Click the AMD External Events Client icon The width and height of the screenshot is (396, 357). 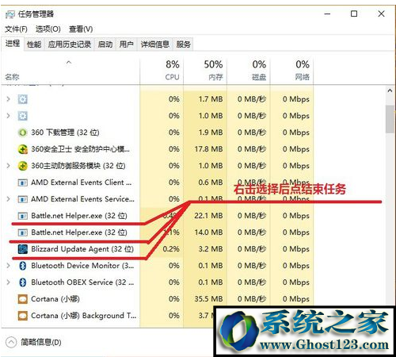click(23, 182)
